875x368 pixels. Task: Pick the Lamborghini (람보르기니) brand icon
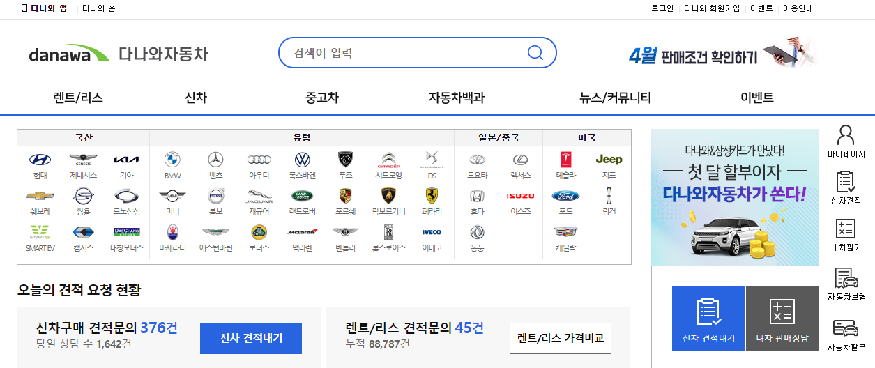coord(389,196)
